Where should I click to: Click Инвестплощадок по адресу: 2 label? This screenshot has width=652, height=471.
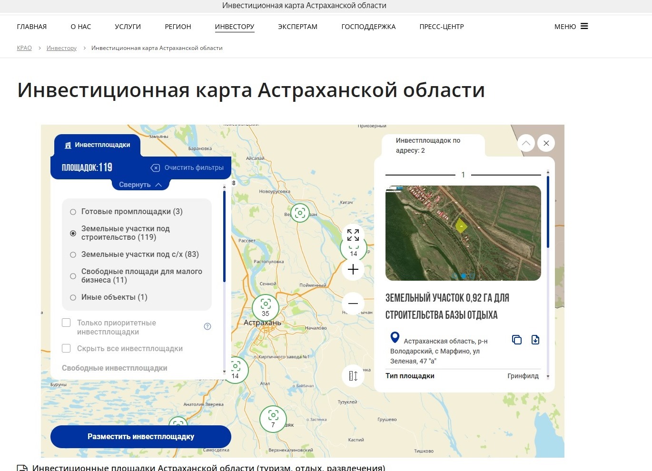(x=428, y=145)
